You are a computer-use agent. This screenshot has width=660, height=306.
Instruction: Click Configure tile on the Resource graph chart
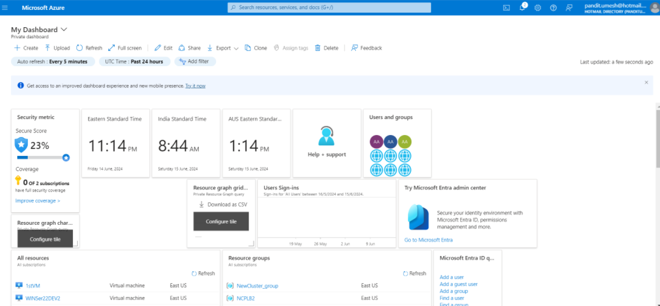point(45,239)
